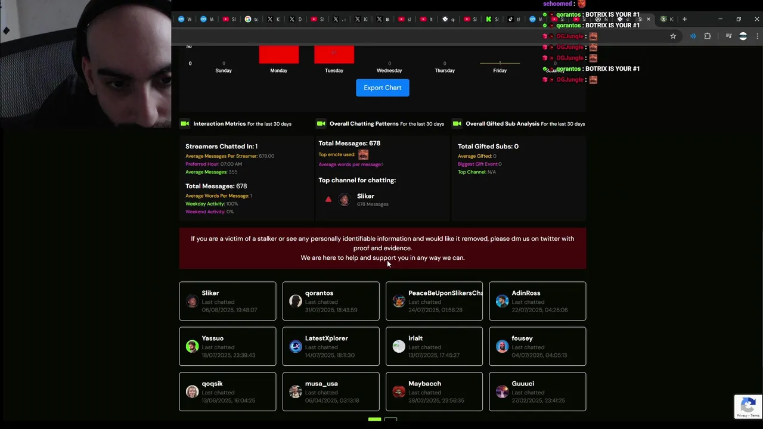
Task: Open the Yassuo streamer name
Action: (213, 338)
